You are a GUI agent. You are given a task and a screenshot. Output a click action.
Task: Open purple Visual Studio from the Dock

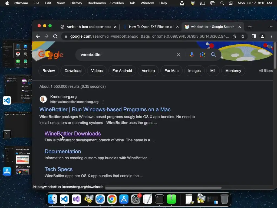76,199
